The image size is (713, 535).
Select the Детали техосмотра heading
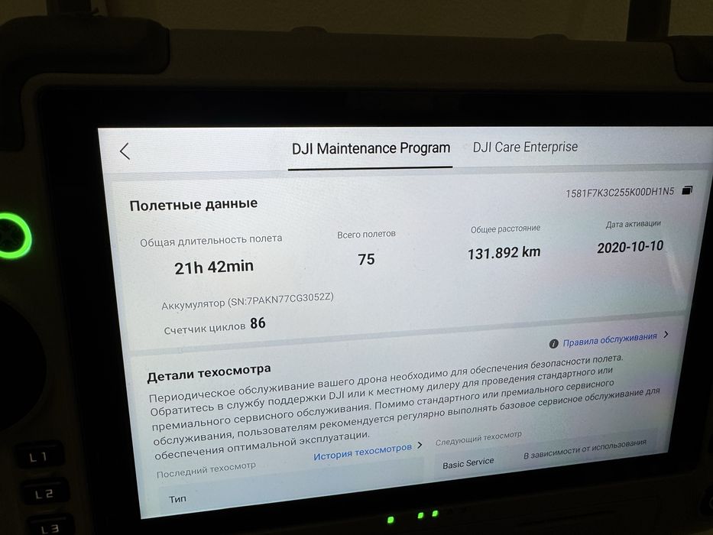pyautogui.click(x=209, y=373)
